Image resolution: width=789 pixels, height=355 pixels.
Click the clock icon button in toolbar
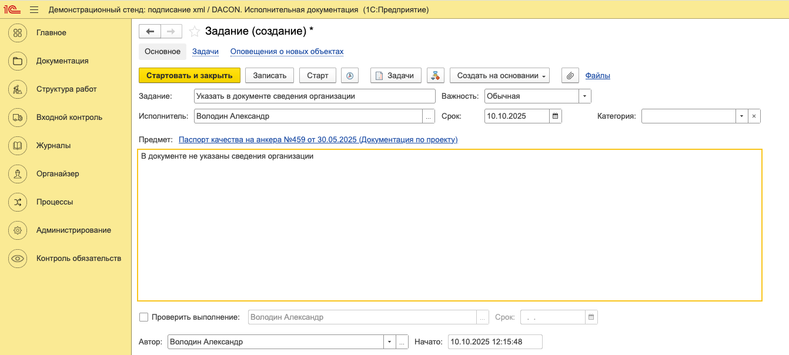350,75
